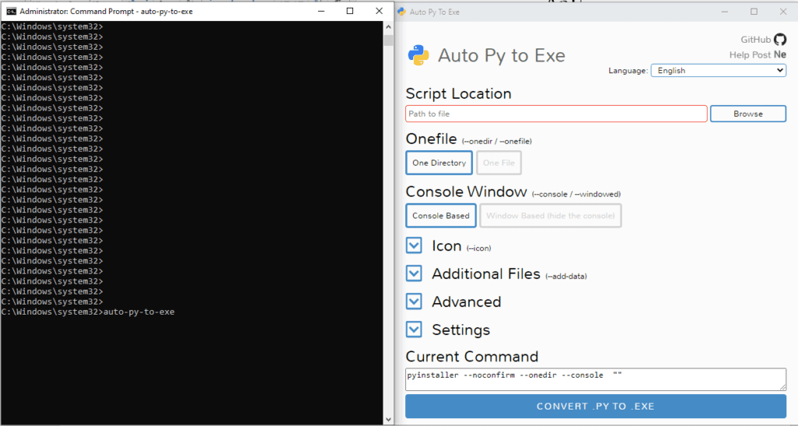
Task: Click the Additional Files section label
Action: pos(486,274)
